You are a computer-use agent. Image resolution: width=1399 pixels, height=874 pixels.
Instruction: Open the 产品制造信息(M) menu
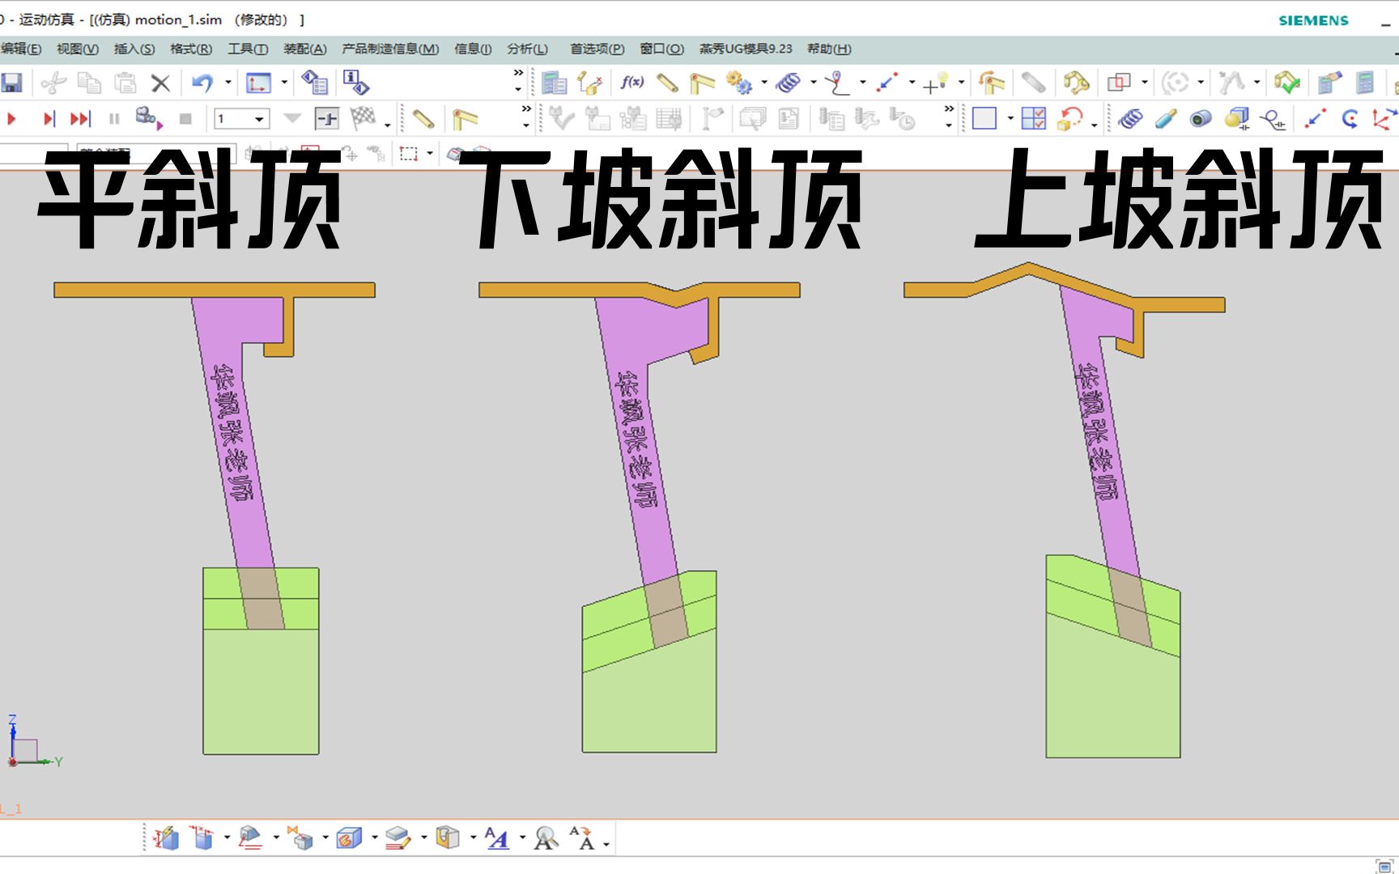click(390, 49)
